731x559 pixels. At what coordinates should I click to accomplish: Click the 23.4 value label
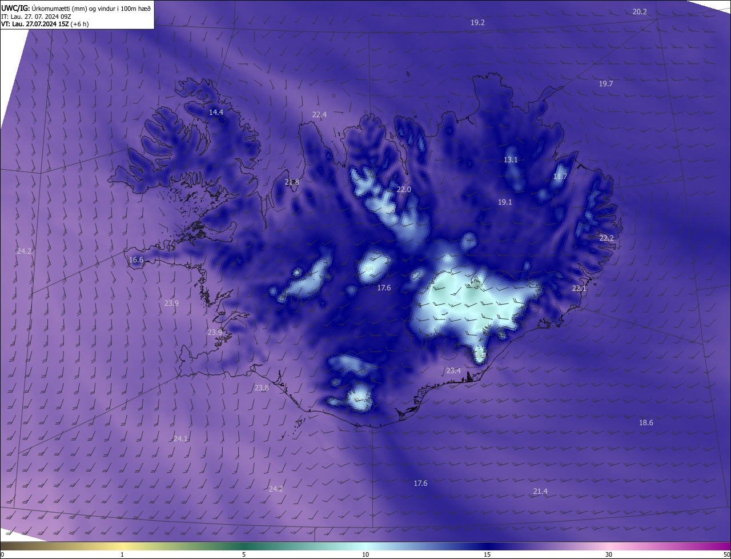(x=453, y=370)
